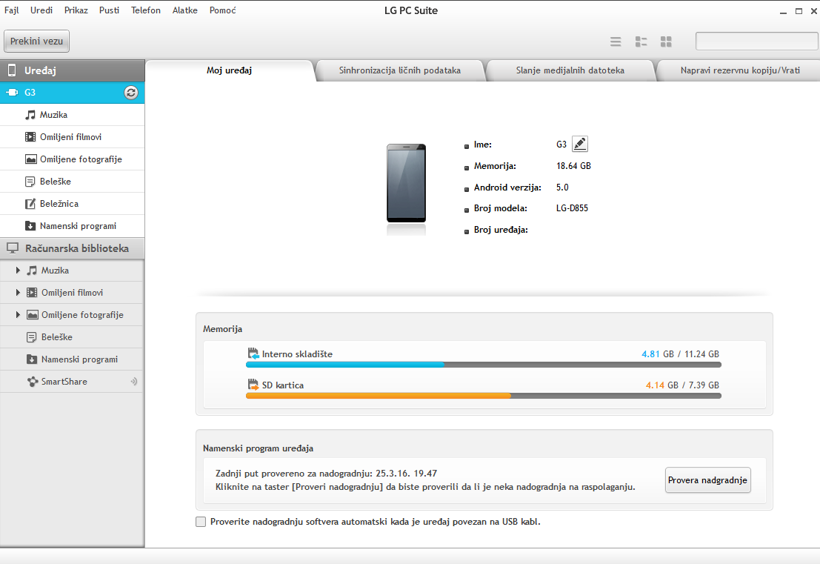820x564 pixels.
Task: Switch to details view icon in toolbar
Action: pyautogui.click(x=641, y=42)
